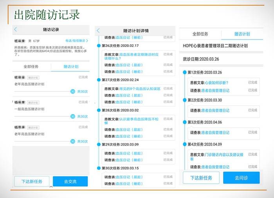Image resolution: width=274 pixels, height=198 pixels.
Task: Switch to 全部任务 tab under 随访记录
Action: [x=31, y=67]
